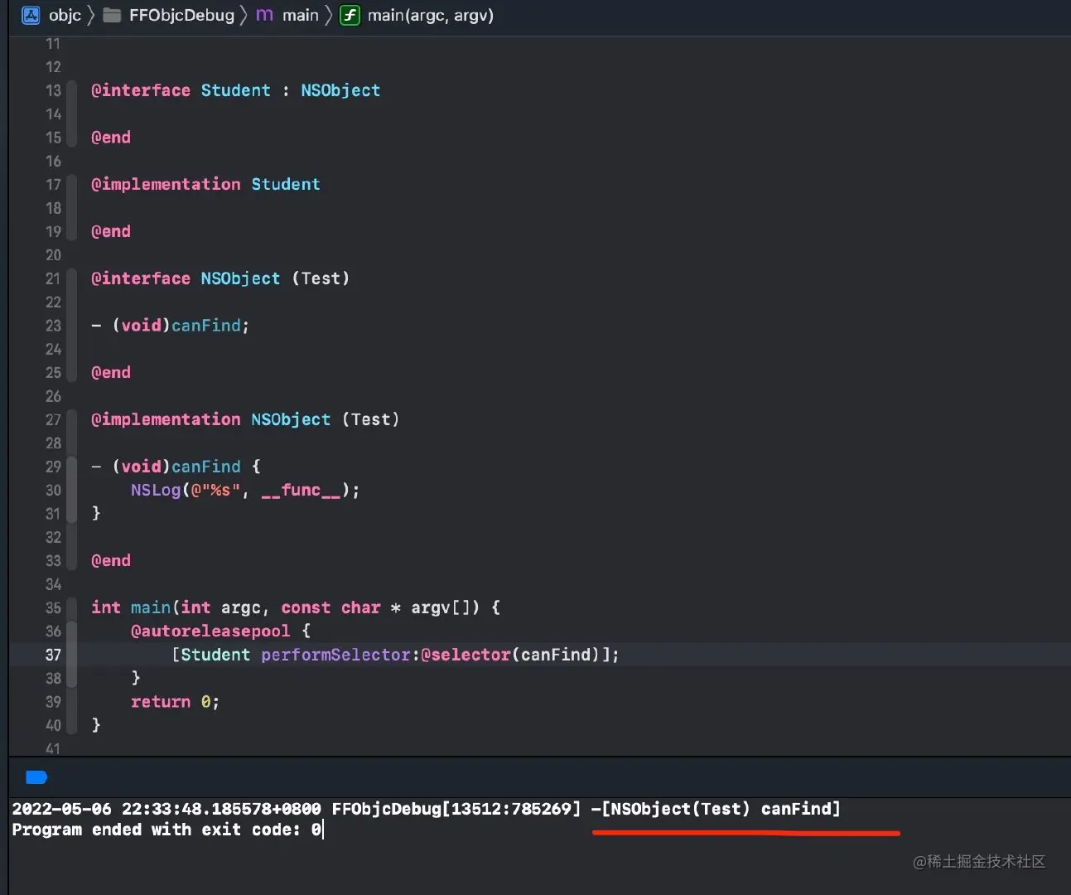The image size is (1071, 895).
Task: Open the main file breadcrumb
Action: coord(300,15)
